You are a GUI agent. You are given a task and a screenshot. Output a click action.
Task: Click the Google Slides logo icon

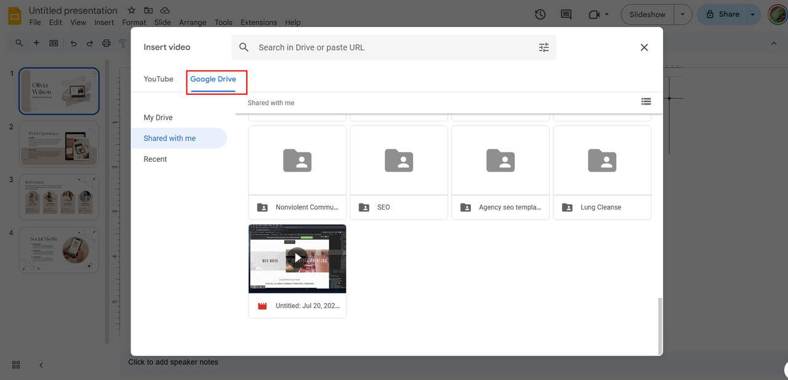15,15
